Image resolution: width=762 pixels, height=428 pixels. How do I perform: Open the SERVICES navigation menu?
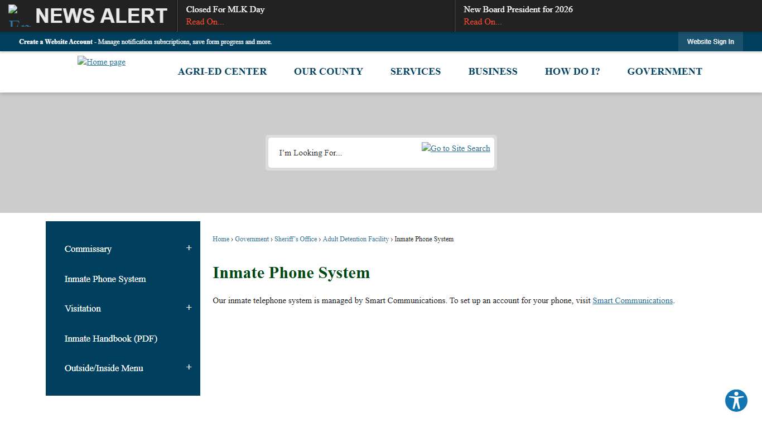415,71
